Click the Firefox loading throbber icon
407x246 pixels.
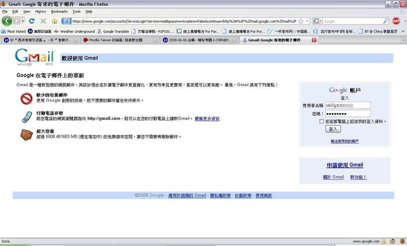point(403,12)
